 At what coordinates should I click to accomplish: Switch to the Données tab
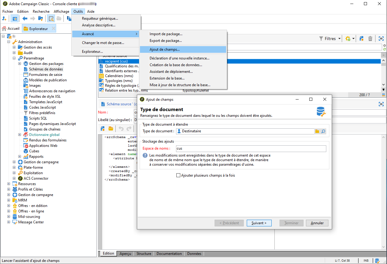(x=194, y=254)
